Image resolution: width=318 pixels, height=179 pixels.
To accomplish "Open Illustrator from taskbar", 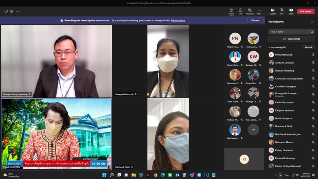I will pos(148,175).
